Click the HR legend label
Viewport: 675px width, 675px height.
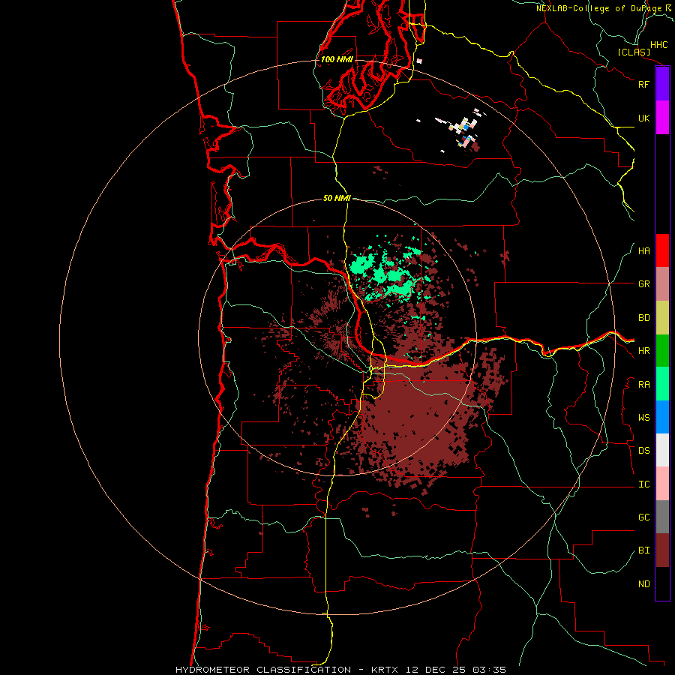(x=643, y=351)
